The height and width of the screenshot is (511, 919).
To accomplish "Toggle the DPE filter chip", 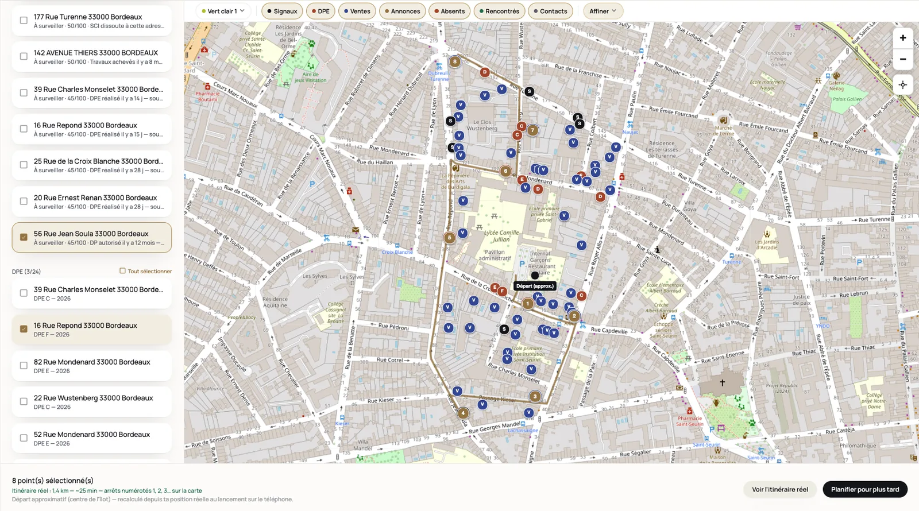I will 321,11.
